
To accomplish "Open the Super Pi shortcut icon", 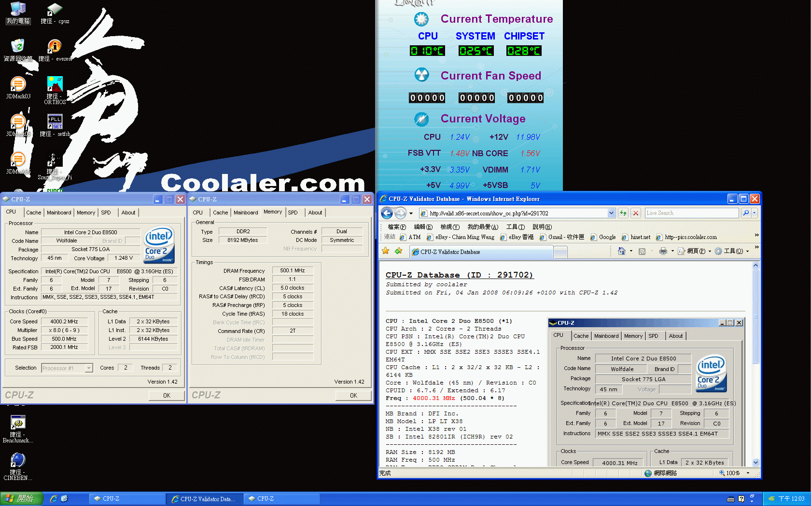I will tap(55, 166).
